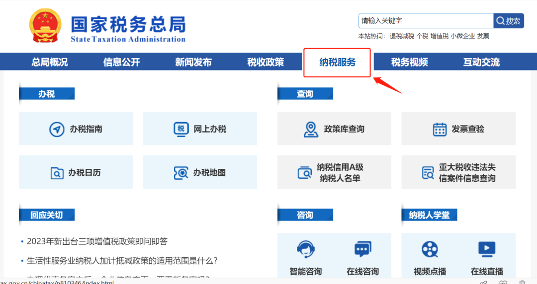Click the 办税指南 navigation arrow icon
537x284 pixels.
pos(57,129)
